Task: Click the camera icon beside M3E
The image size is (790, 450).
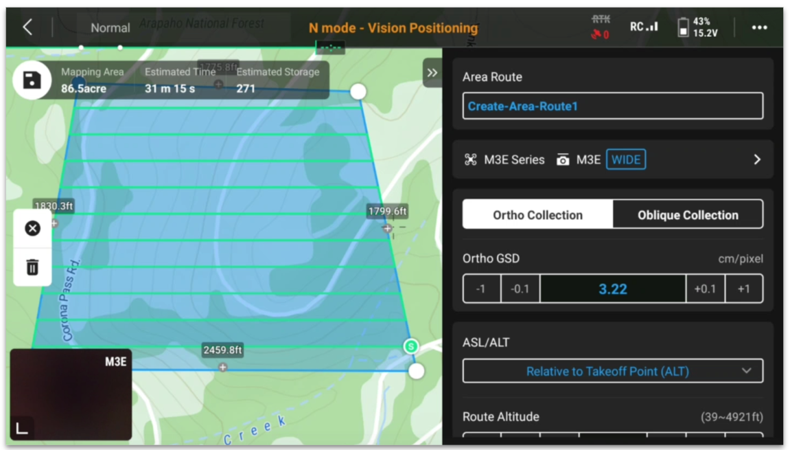Action: pyautogui.click(x=563, y=160)
